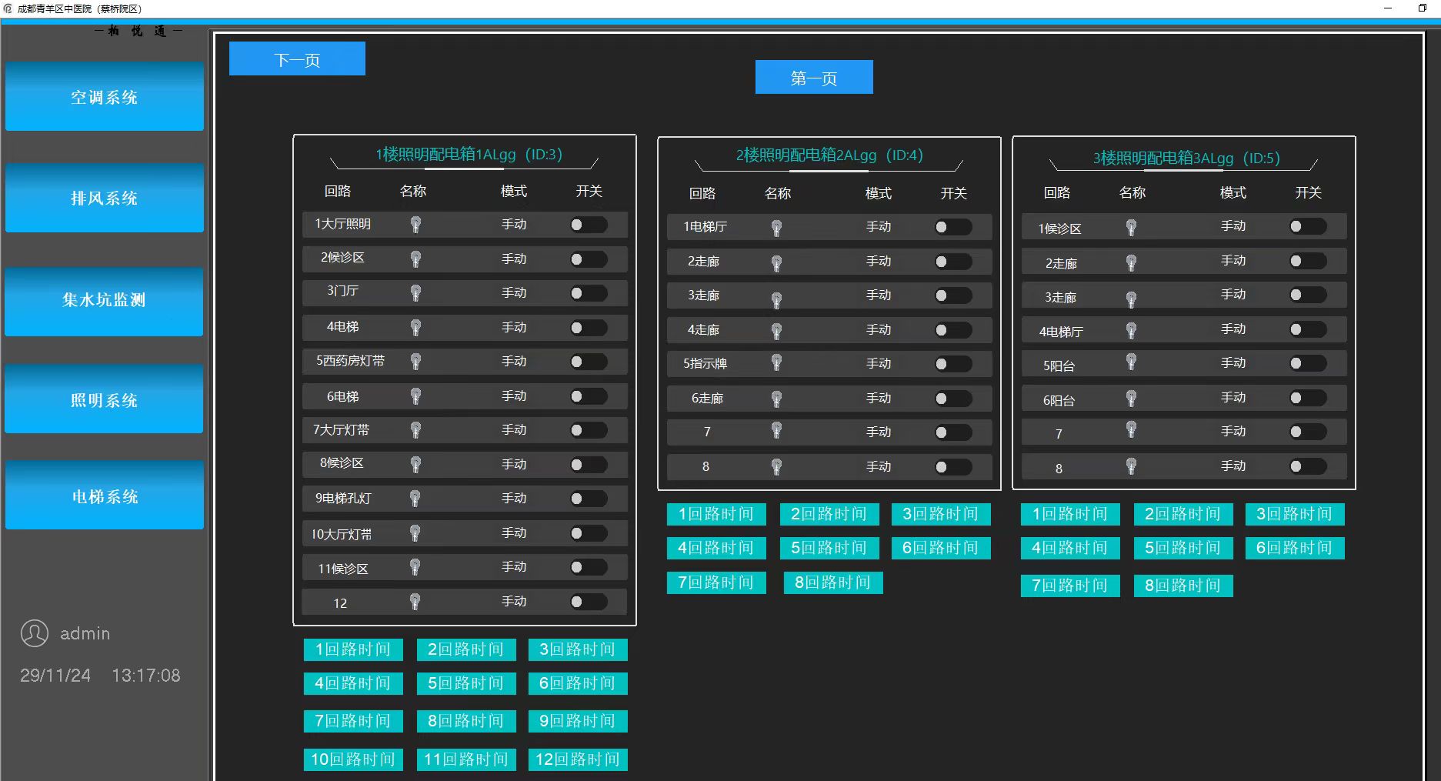Select the 4电梯厅 circuit label
1441x781 pixels.
coord(1061,332)
